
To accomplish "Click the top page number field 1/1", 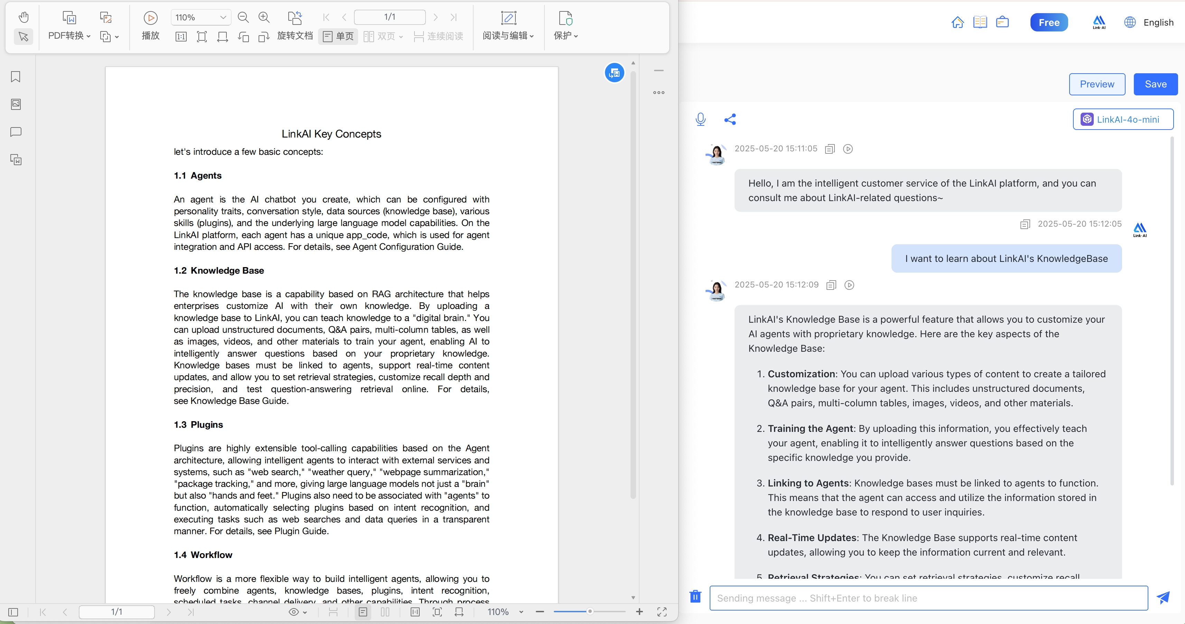I will click(390, 17).
